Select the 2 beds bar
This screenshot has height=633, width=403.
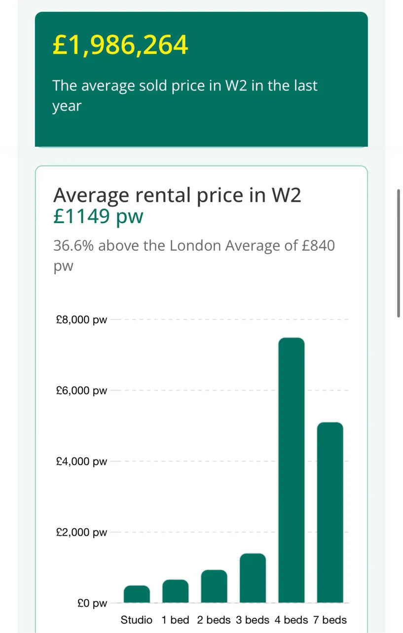click(x=214, y=586)
